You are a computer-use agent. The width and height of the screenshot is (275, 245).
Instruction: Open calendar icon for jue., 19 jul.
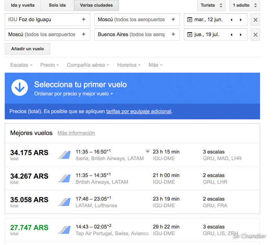190,35
